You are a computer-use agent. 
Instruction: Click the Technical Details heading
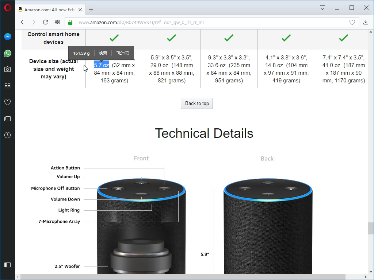coord(204,133)
